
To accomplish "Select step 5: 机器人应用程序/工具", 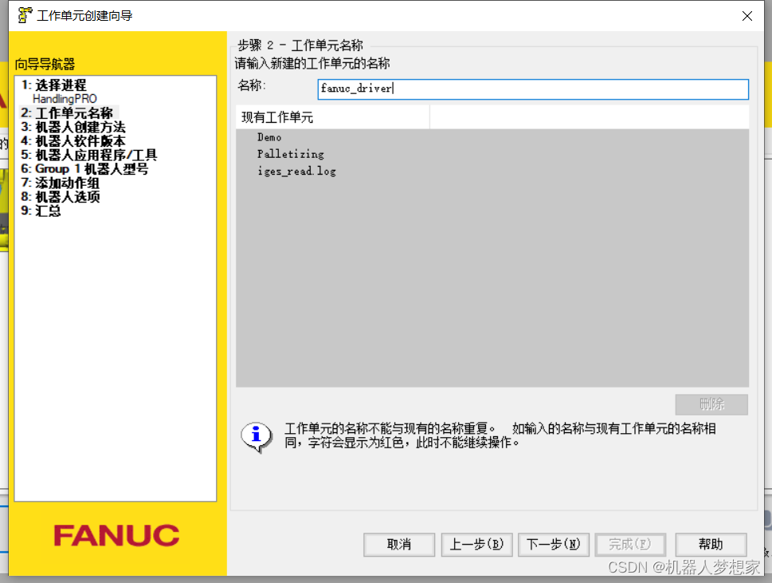I will (x=88, y=155).
